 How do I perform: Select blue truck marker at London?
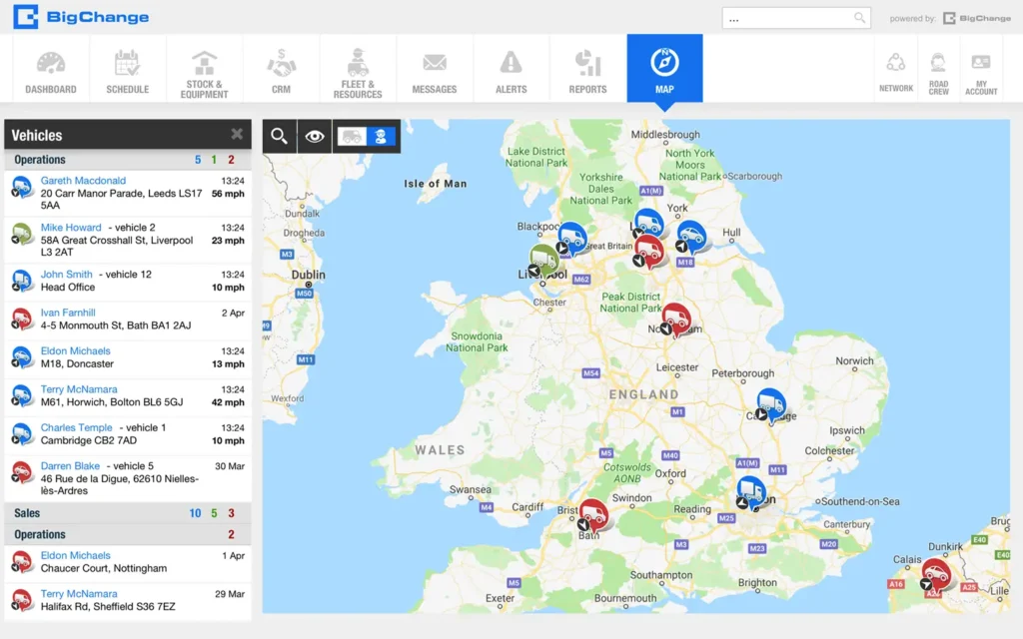[750, 492]
